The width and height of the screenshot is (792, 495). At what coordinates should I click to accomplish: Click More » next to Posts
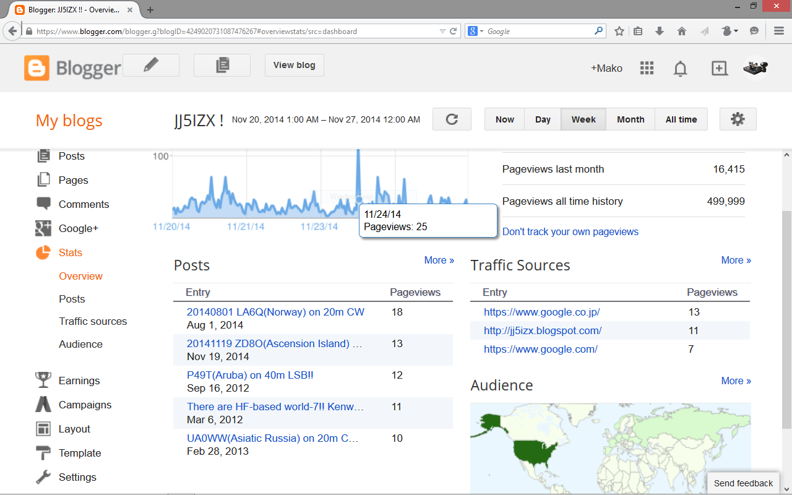tap(439, 260)
